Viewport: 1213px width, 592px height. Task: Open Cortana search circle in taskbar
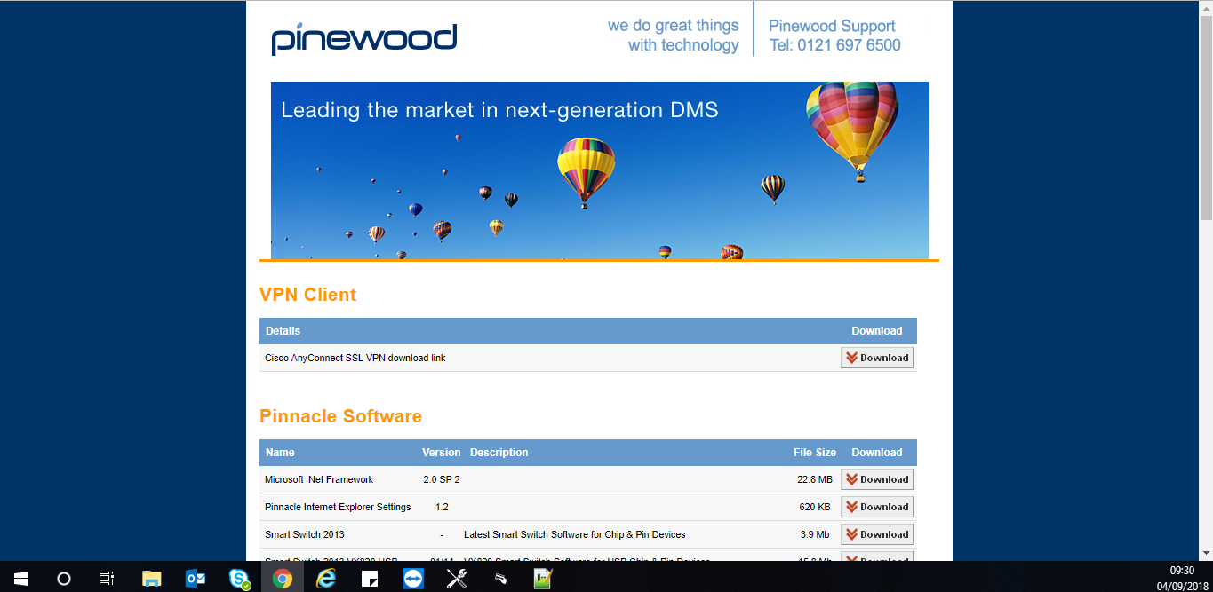tap(63, 579)
